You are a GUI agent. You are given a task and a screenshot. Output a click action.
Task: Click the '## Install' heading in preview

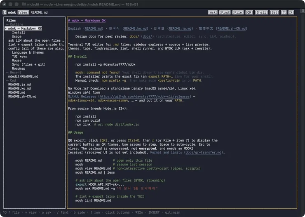coord(77,57)
